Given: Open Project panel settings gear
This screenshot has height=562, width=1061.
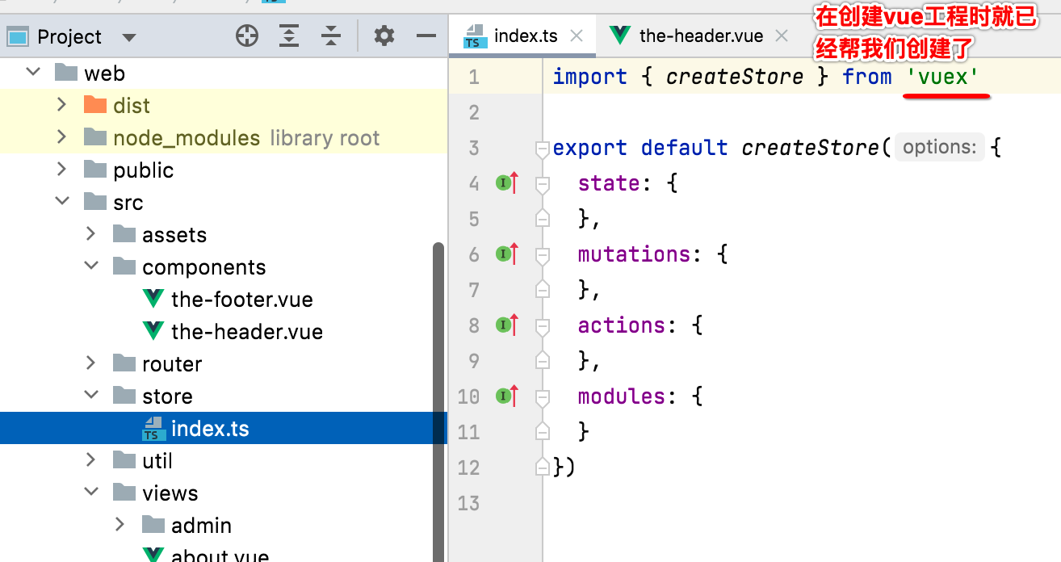Looking at the screenshot, I should point(384,36).
